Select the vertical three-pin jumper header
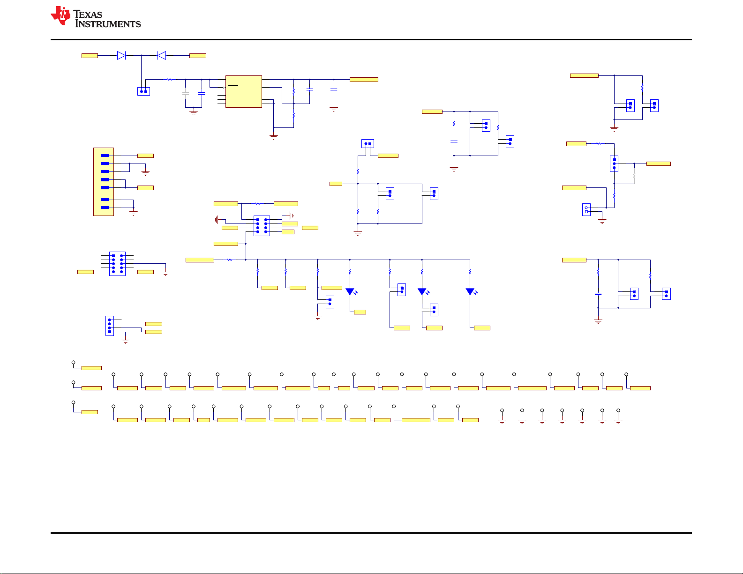The image size is (743, 574). [614, 164]
